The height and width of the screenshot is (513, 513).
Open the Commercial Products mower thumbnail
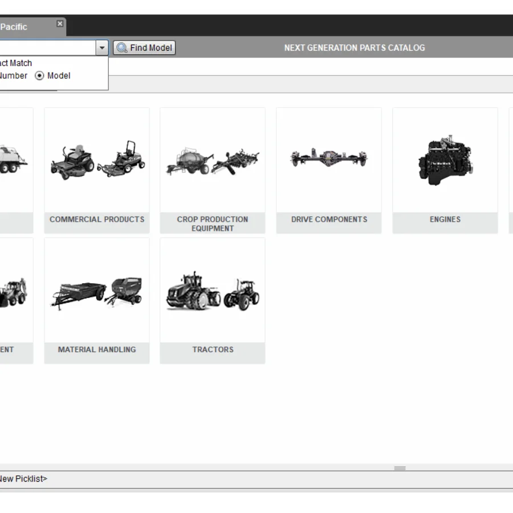[97, 160]
